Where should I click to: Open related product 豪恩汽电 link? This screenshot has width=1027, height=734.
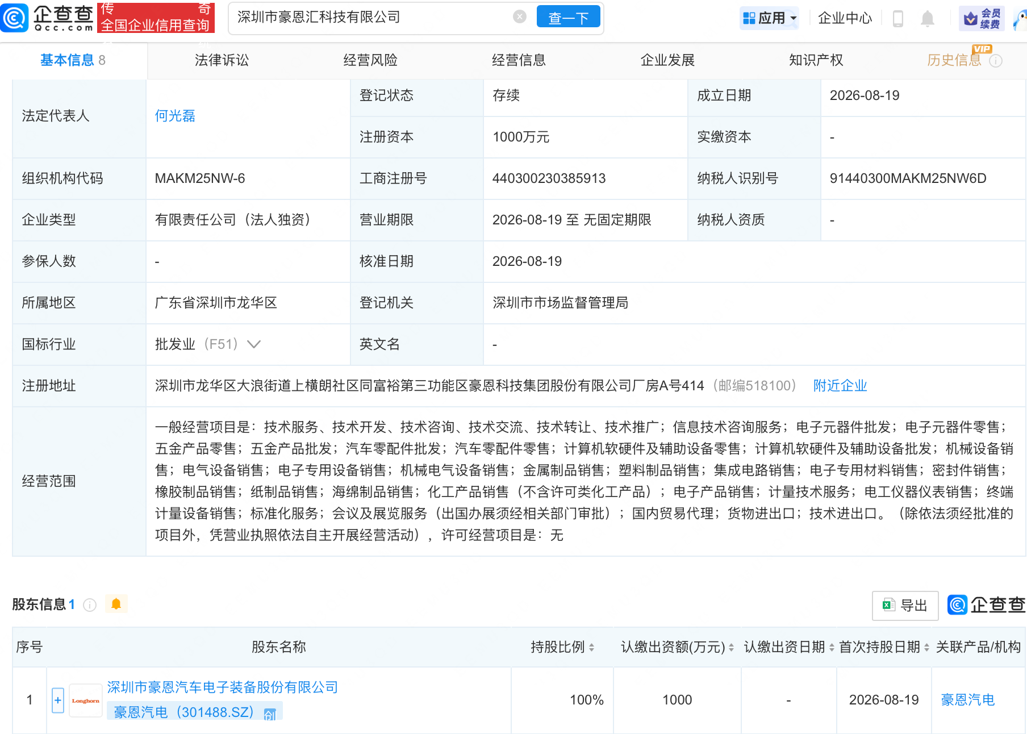968,700
